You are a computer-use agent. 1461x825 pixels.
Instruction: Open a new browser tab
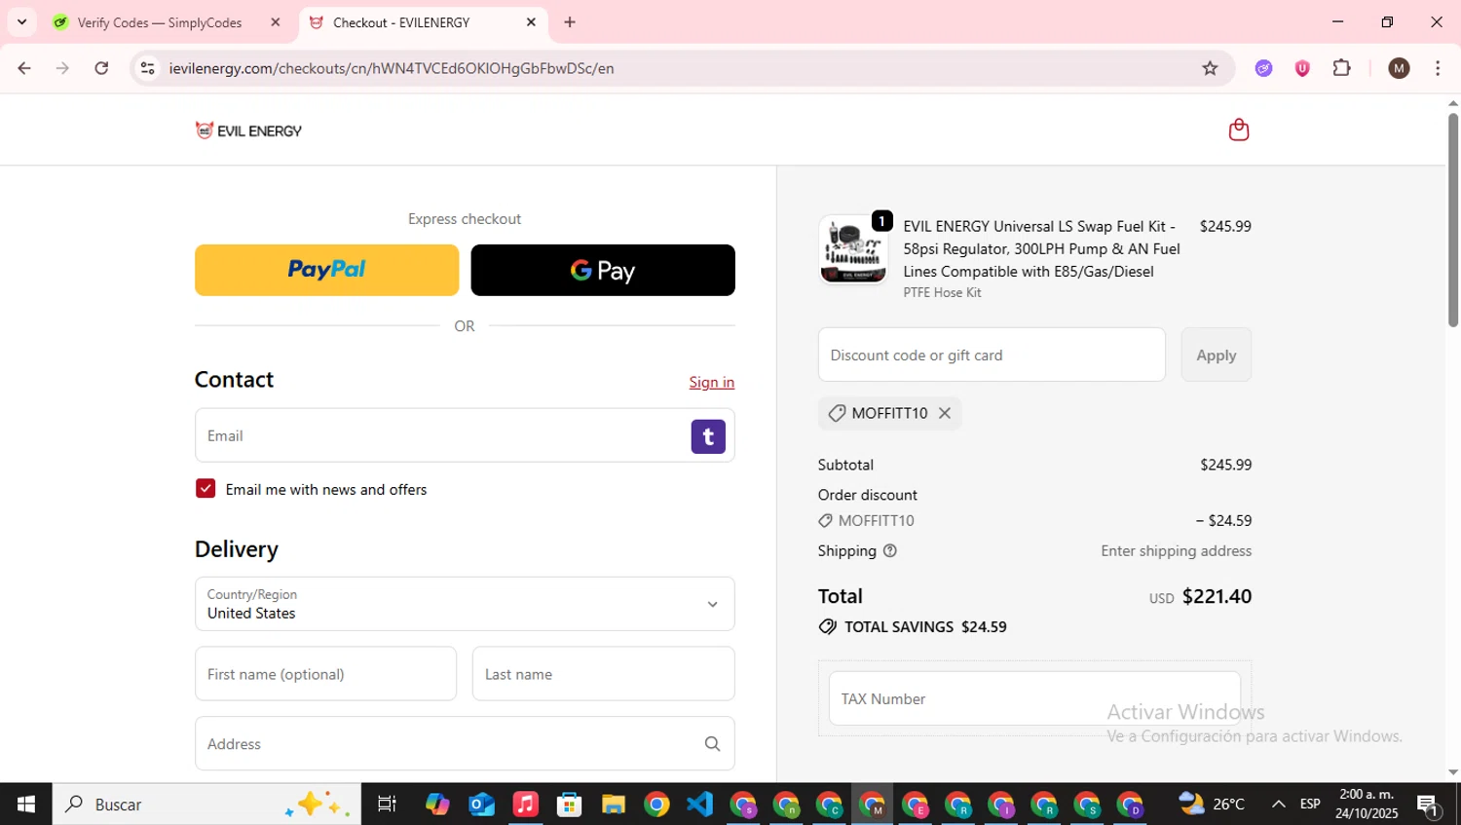pyautogui.click(x=570, y=22)
